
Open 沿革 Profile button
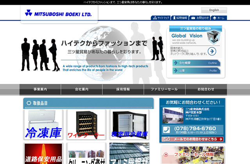pyautogui.click(x=196, y=71)
